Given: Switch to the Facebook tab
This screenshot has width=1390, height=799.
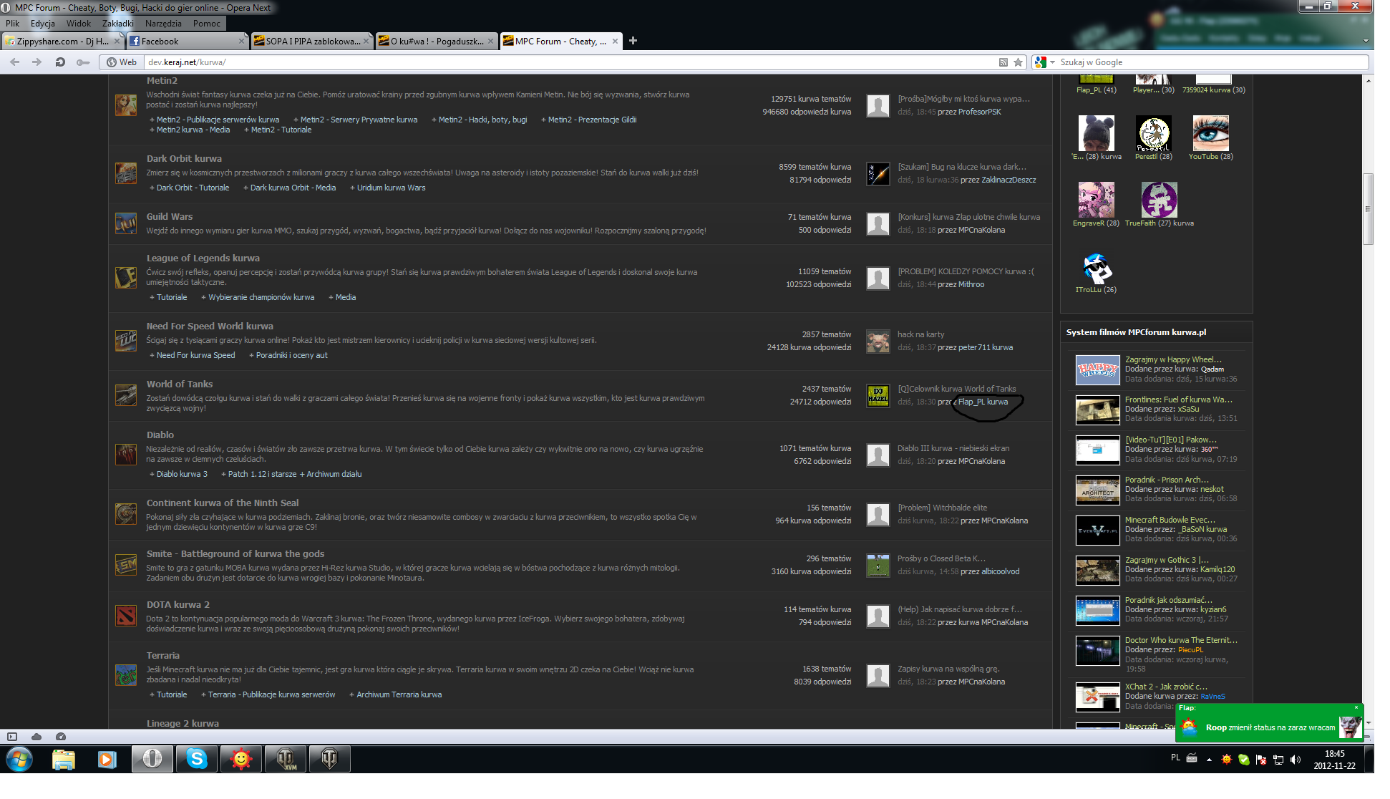Looking at the screenshot, I should pos(188,42).
